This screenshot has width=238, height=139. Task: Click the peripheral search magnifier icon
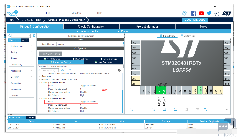pyautogui.click(x=10, y=36)
